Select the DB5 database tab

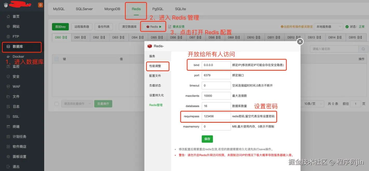157,37
